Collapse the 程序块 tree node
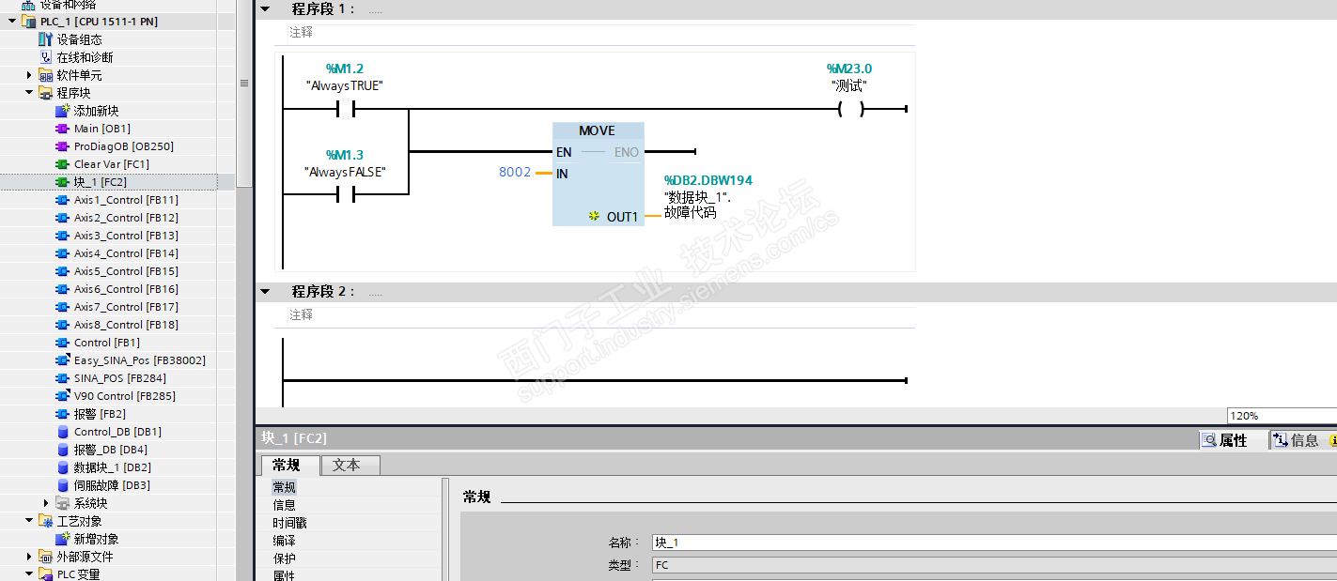1337x581 pixels. coord(29,93)
